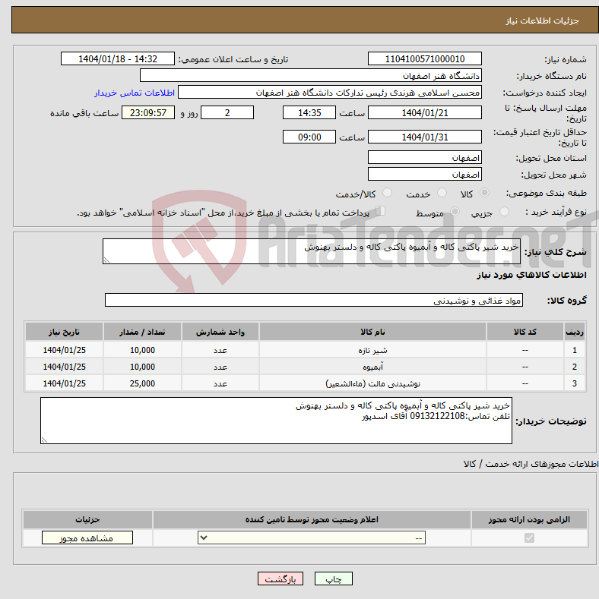Select the کالا/خدمت radio button
Screen dimensions: 599x599
point(387,193)
